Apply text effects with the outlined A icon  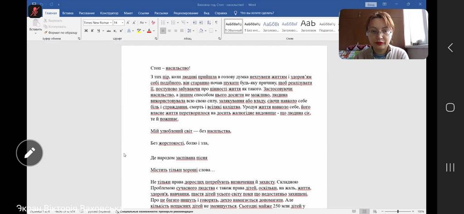tap(129, 30)
